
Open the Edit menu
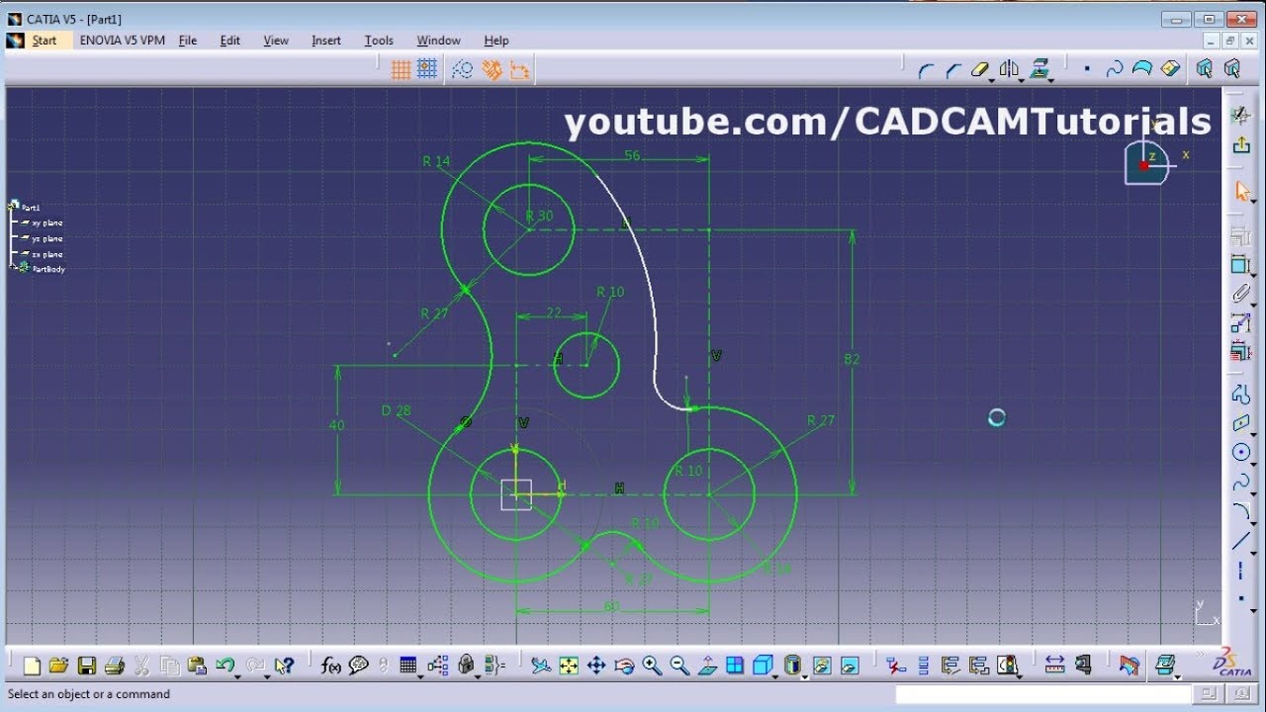point(230,41)
